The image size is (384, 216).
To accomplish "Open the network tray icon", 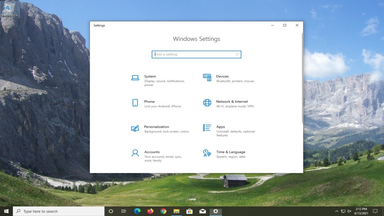I will tap(343, 211).
